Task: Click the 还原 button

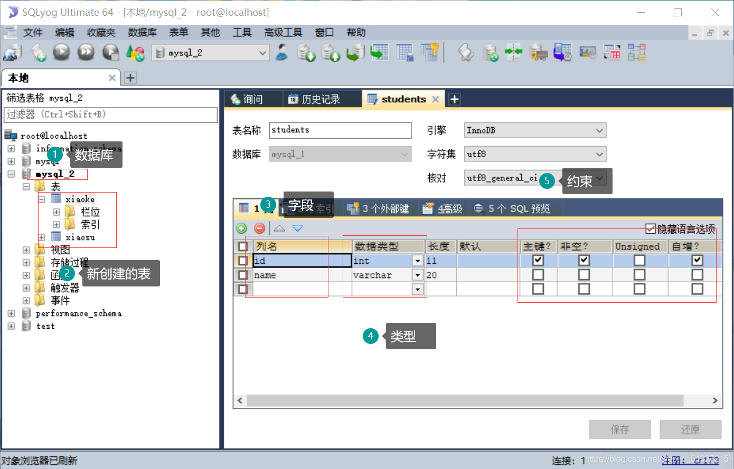Action: pyautogui.click(x=690, y=429)
